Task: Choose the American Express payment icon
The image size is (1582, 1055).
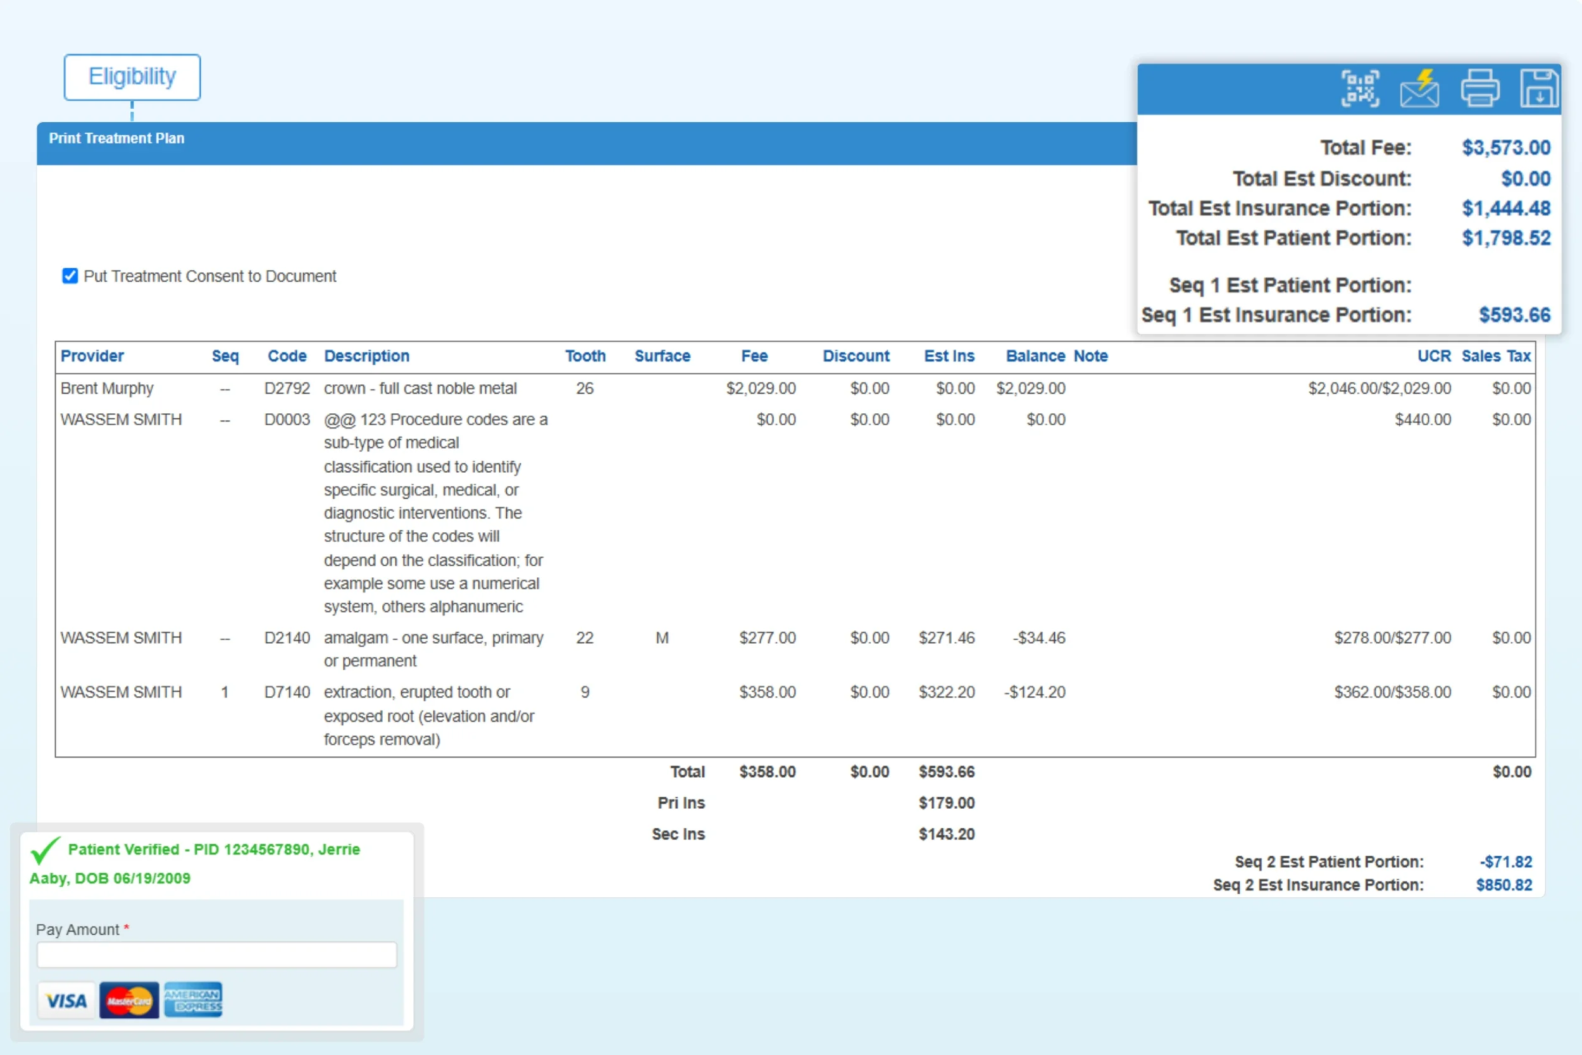Action: pos(192,1000)
